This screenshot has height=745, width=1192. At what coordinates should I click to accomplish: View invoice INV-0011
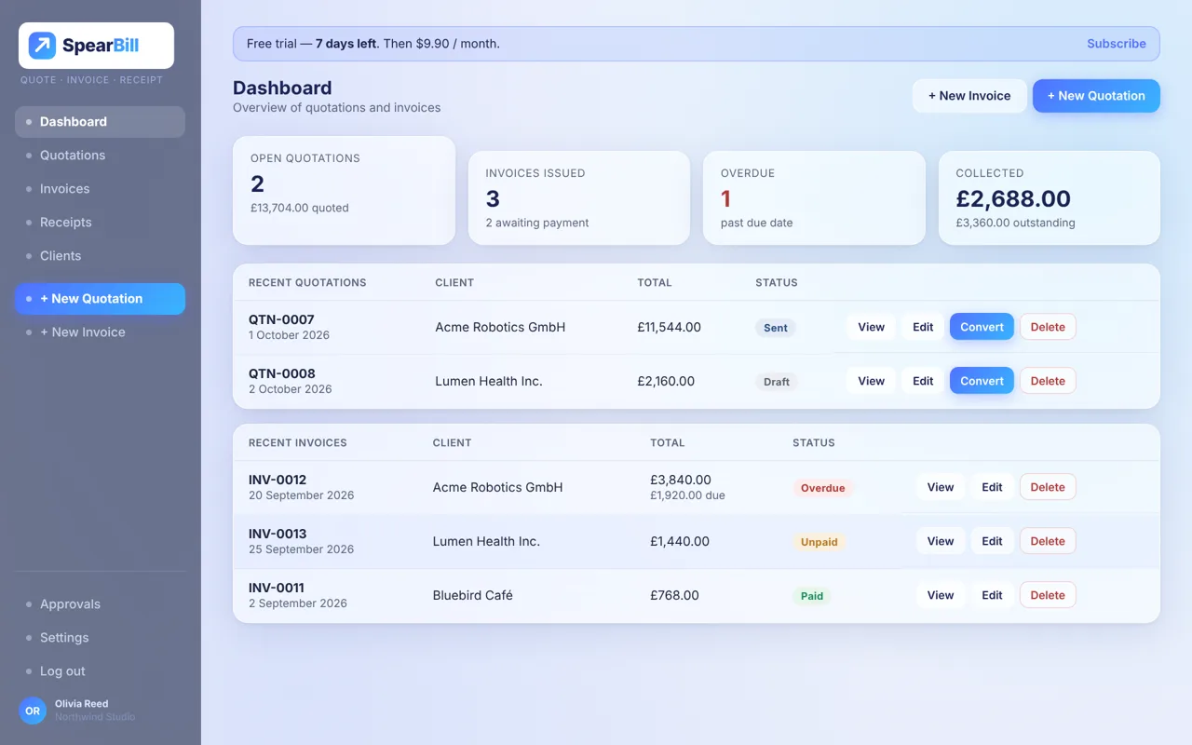tap(941, 595)
